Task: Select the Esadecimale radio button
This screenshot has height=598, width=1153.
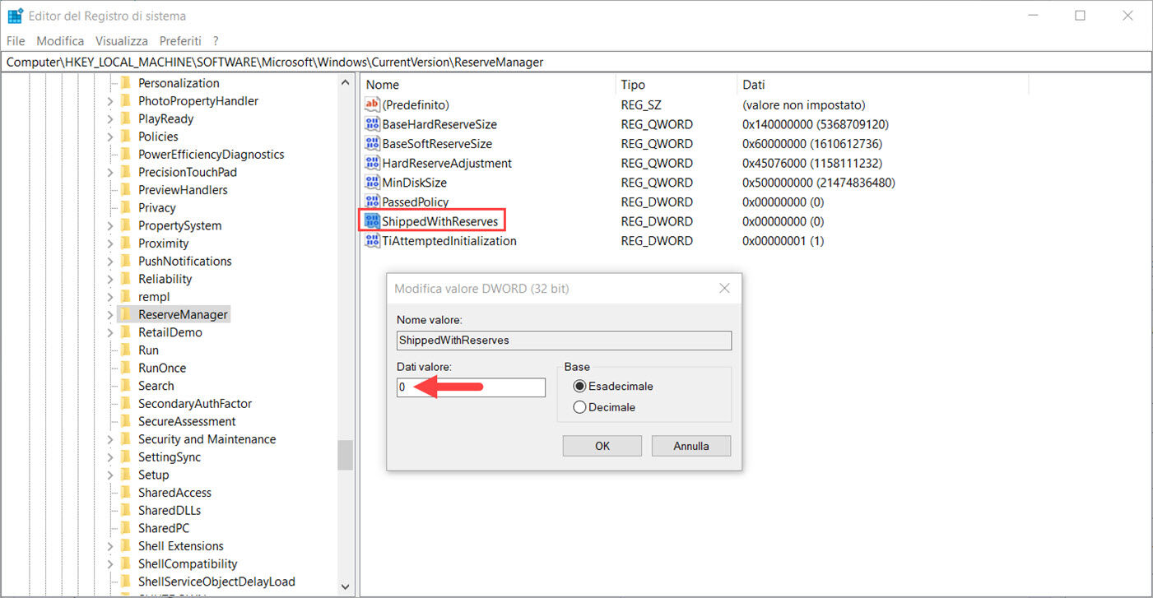Action: tap(580, 386)
